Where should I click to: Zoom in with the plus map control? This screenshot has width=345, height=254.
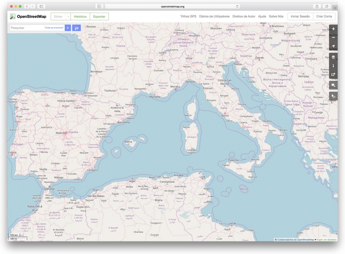pos(333,29)
